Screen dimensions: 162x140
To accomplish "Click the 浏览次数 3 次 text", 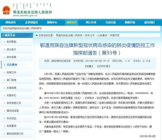I will click(121, 61).
